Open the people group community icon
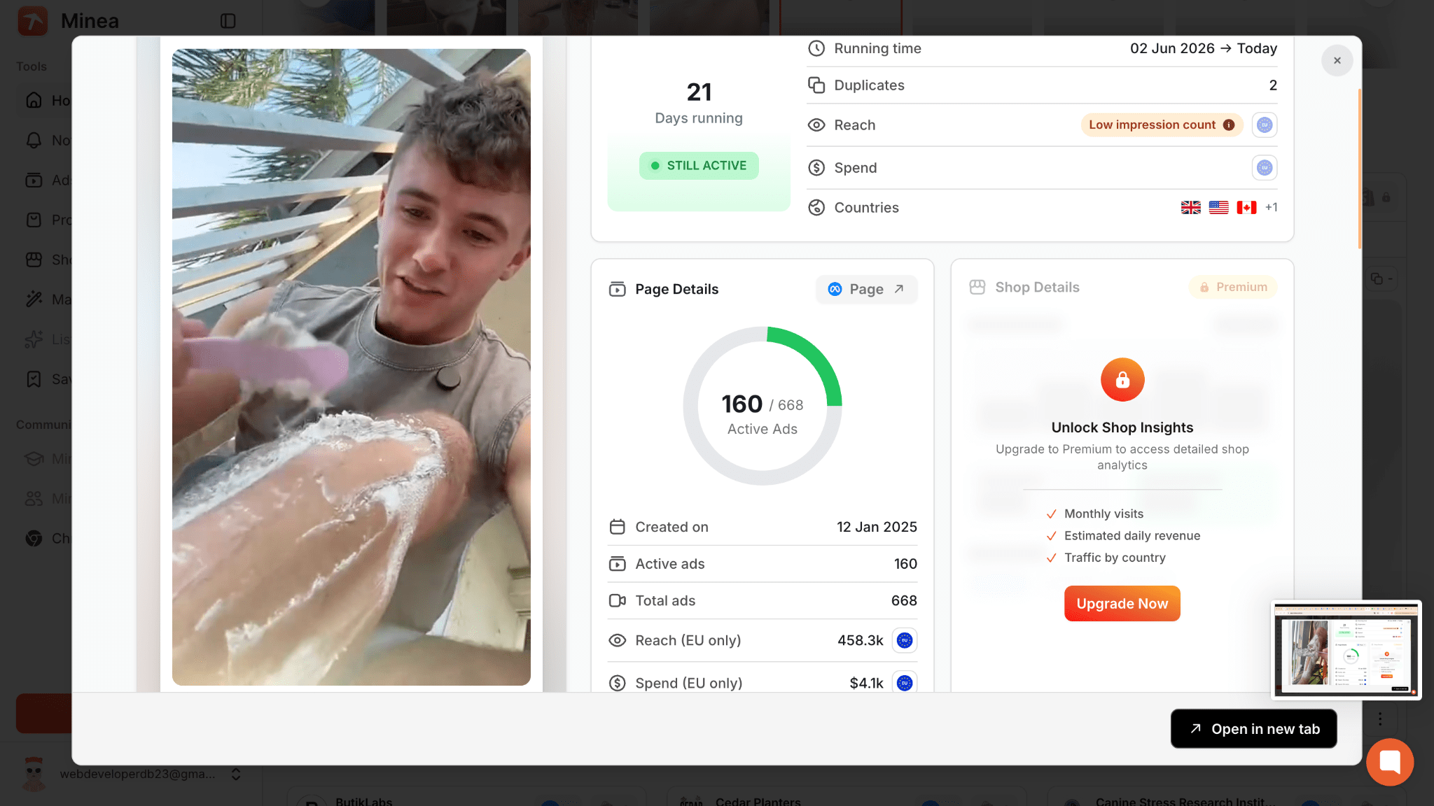1434x806 pixels. 34,498
